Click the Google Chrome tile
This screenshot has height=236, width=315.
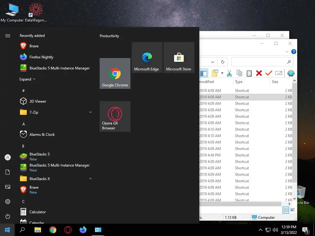(115, 73)
